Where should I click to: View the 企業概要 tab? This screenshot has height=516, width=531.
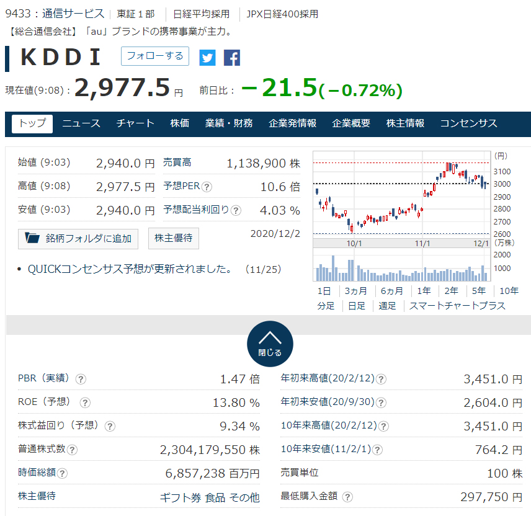[351, 123]
